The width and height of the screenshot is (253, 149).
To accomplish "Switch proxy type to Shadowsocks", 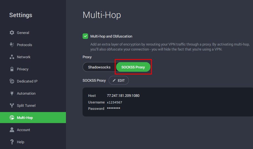I will pos(99,67).
